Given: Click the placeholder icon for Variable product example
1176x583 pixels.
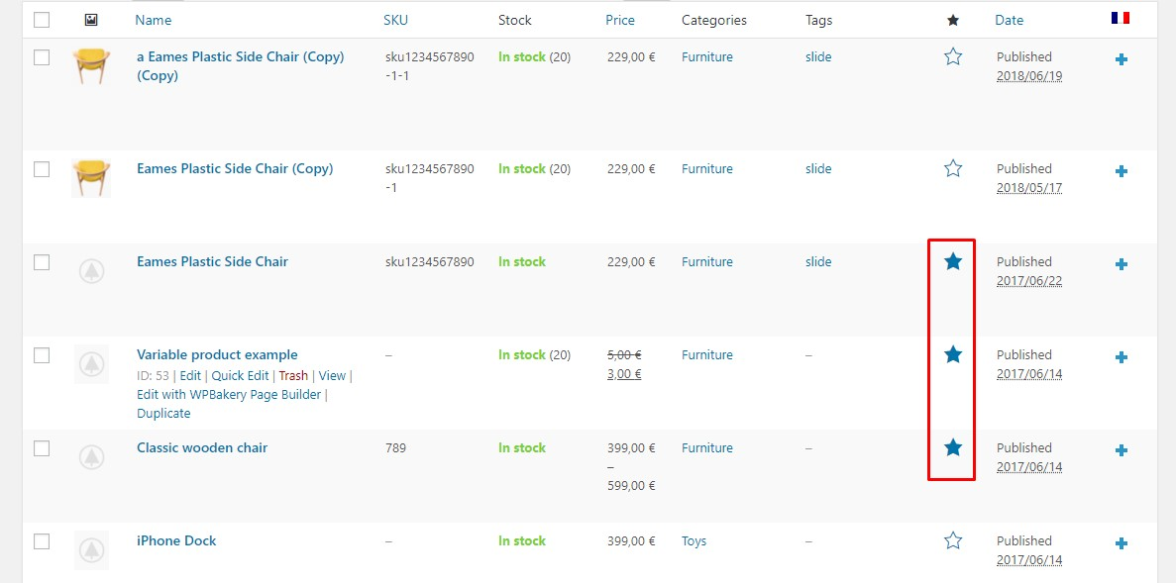Looking at the screenshot, I should 91,364.
